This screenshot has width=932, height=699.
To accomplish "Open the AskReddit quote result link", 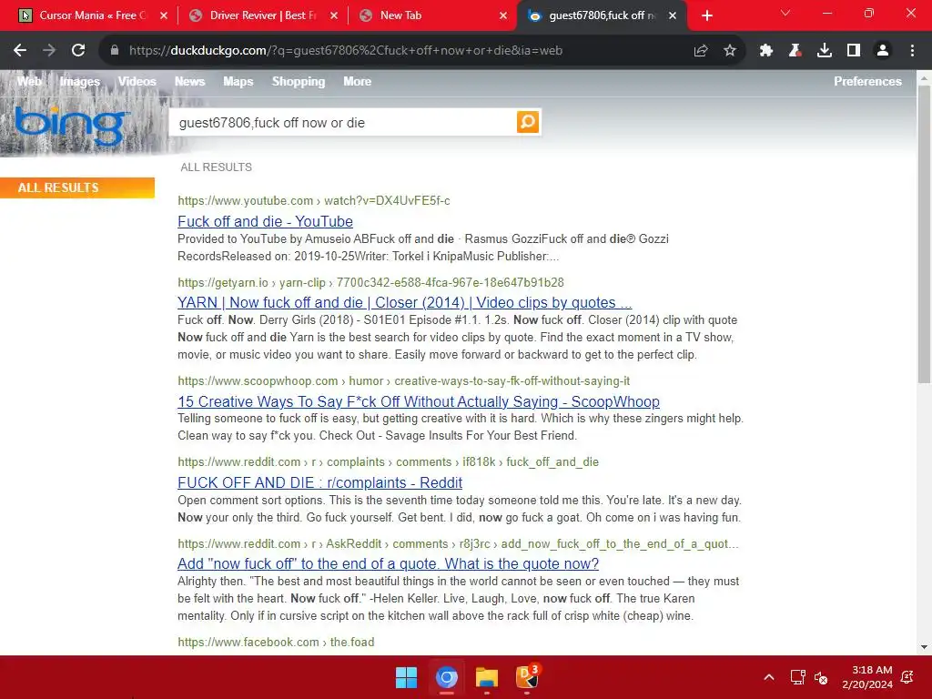I will tap(388, 563).
